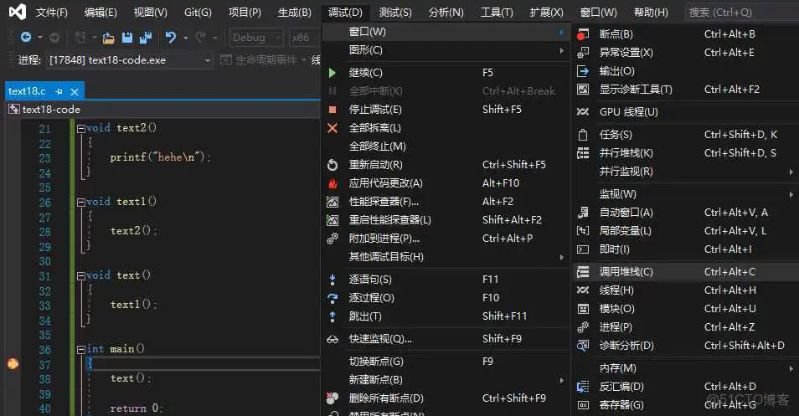799x416 pixels.
Task: Click the Visual Studio logo icon
Action: coord(18,11)
